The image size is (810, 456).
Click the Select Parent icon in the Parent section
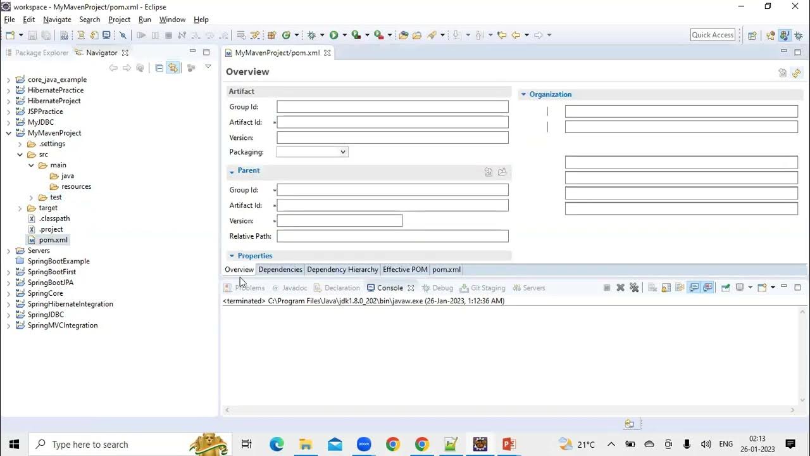point(489,172)
